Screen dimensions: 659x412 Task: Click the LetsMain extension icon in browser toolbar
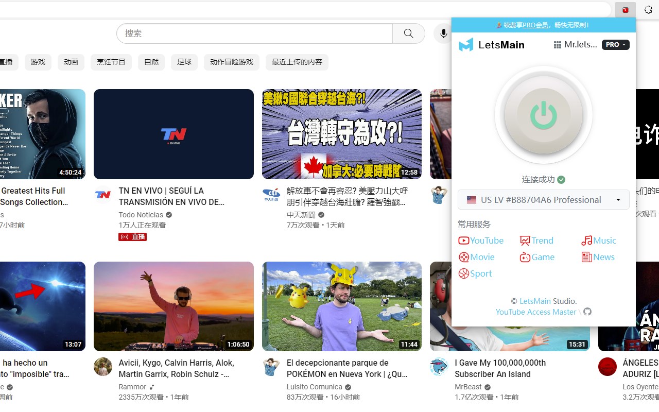pos(626,10)
